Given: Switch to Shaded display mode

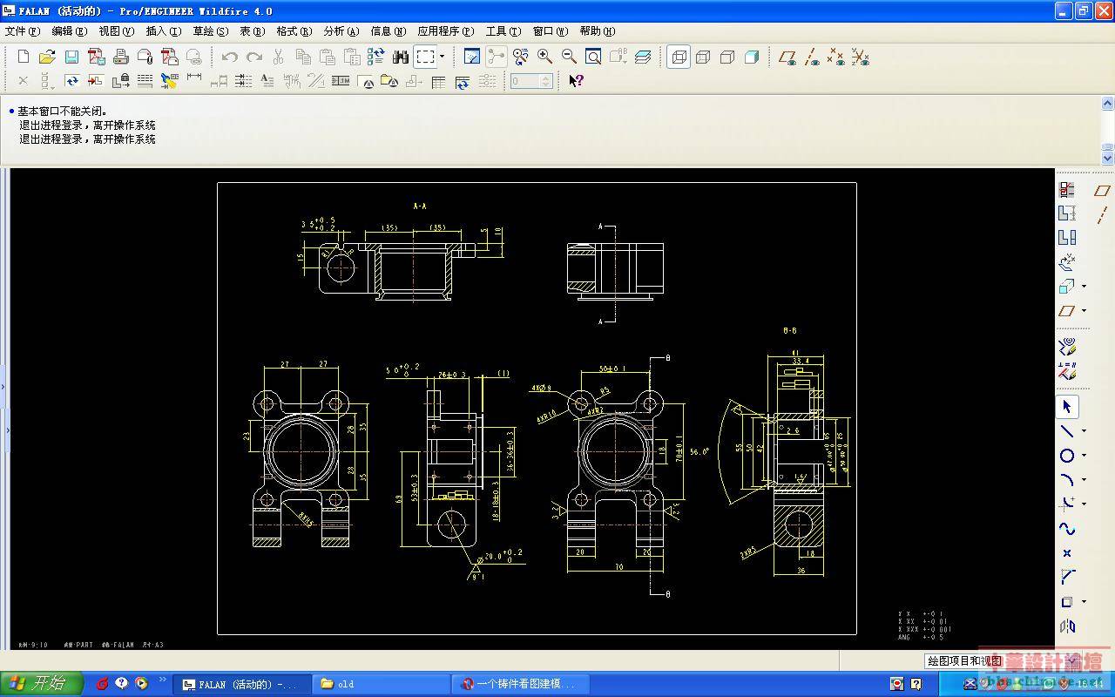Looking at the screenshot, I should (752, 57).
